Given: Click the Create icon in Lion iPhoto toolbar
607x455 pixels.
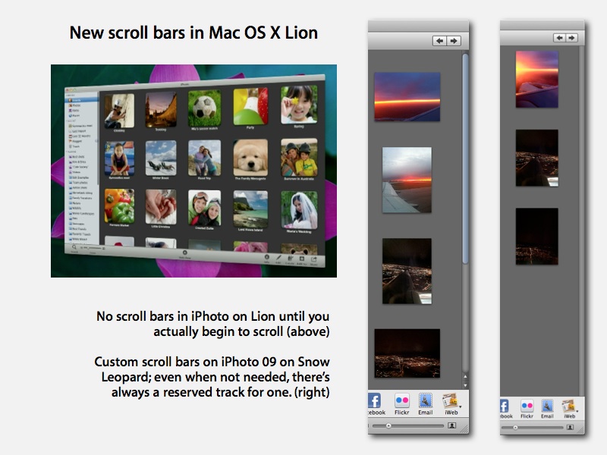Looking at the screenshot, I should point(290,258).
